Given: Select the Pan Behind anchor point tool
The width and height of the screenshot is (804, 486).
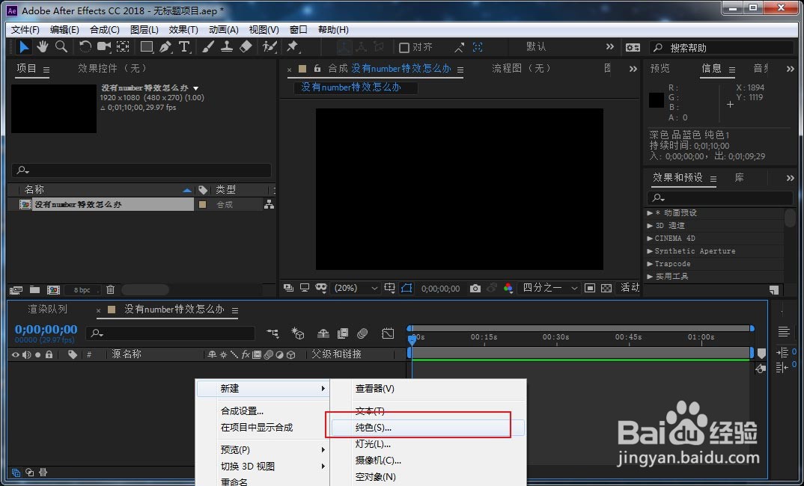Looking at the screenshot, I should click(x=123, y=47).
